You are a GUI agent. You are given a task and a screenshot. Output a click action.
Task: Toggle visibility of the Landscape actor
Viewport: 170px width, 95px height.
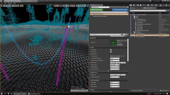[x=131, y=23]
